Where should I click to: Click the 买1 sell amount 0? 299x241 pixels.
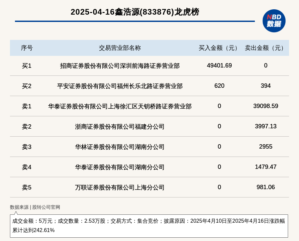click(266, 65)
